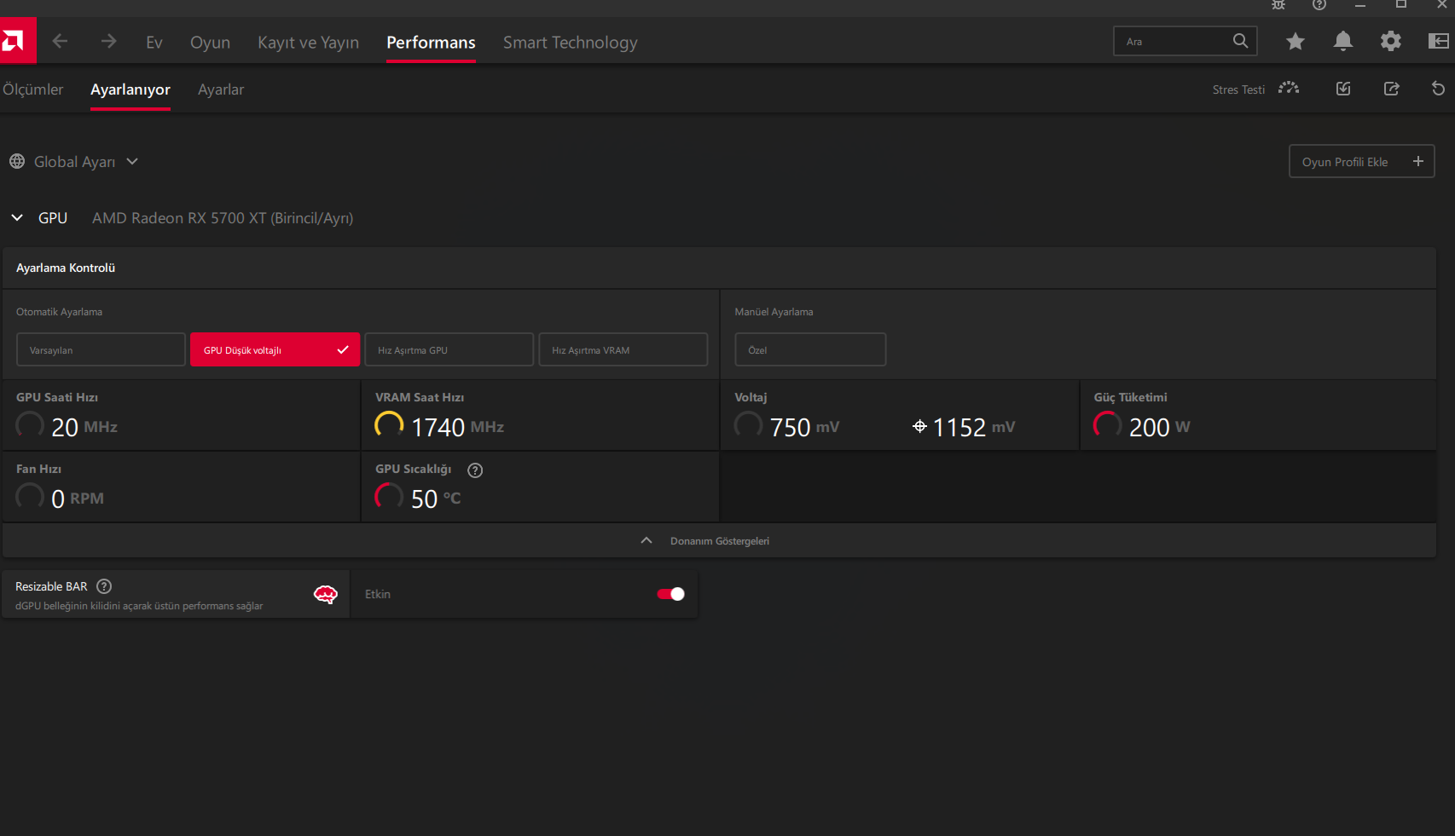Click the Resizable BAR description text
1455x836 pixels.
[139, 606]
